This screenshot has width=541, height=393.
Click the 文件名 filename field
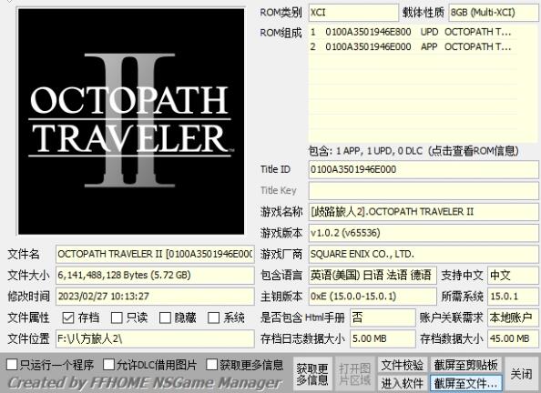point(155,254)
